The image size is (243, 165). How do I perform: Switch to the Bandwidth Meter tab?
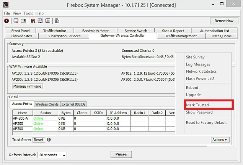95,30
